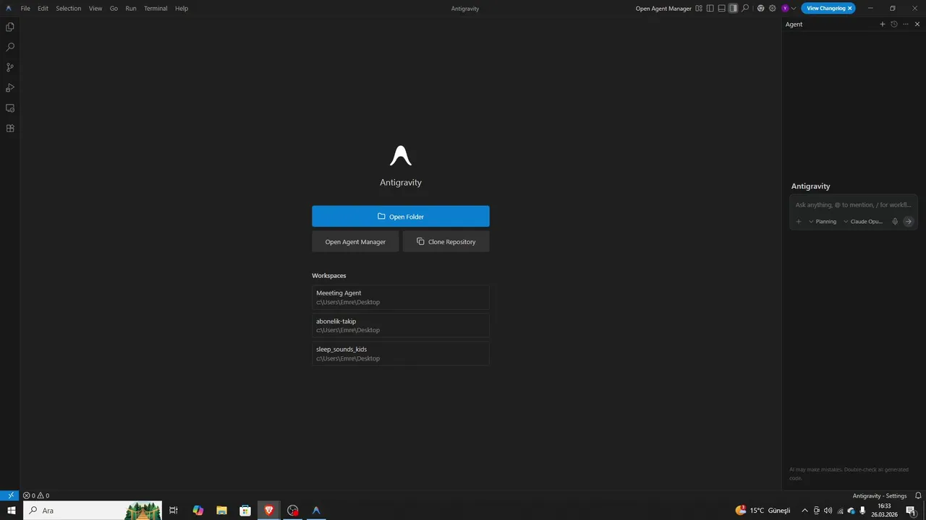Open the Search view in activity bar
The height and width of the screenshot is (520, 926).
[10, 47]
